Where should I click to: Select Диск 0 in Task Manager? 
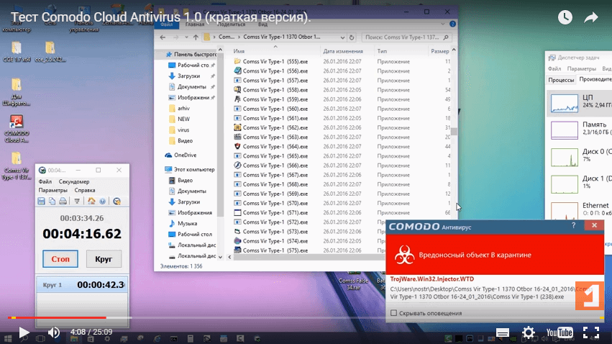[x=580, y=156]
